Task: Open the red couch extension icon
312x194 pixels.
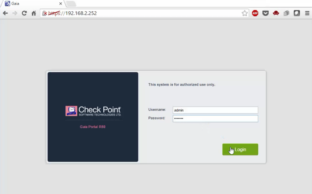Action: pos(276,13)
